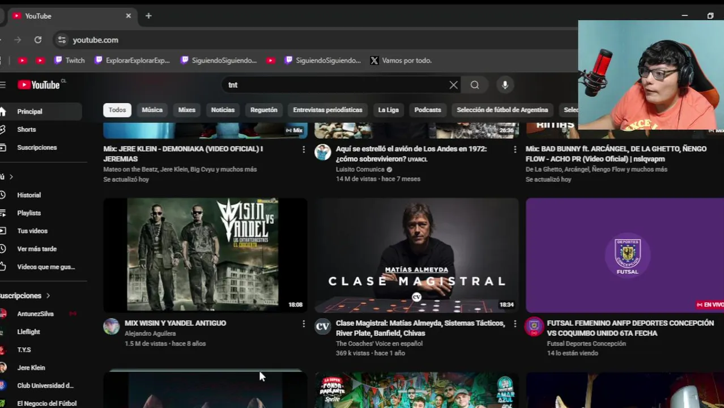
Task: Open Jere Klein Demoniaka mix title
Action: tap(183, 154)
